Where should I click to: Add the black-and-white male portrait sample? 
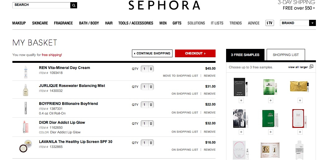point(241,132)
